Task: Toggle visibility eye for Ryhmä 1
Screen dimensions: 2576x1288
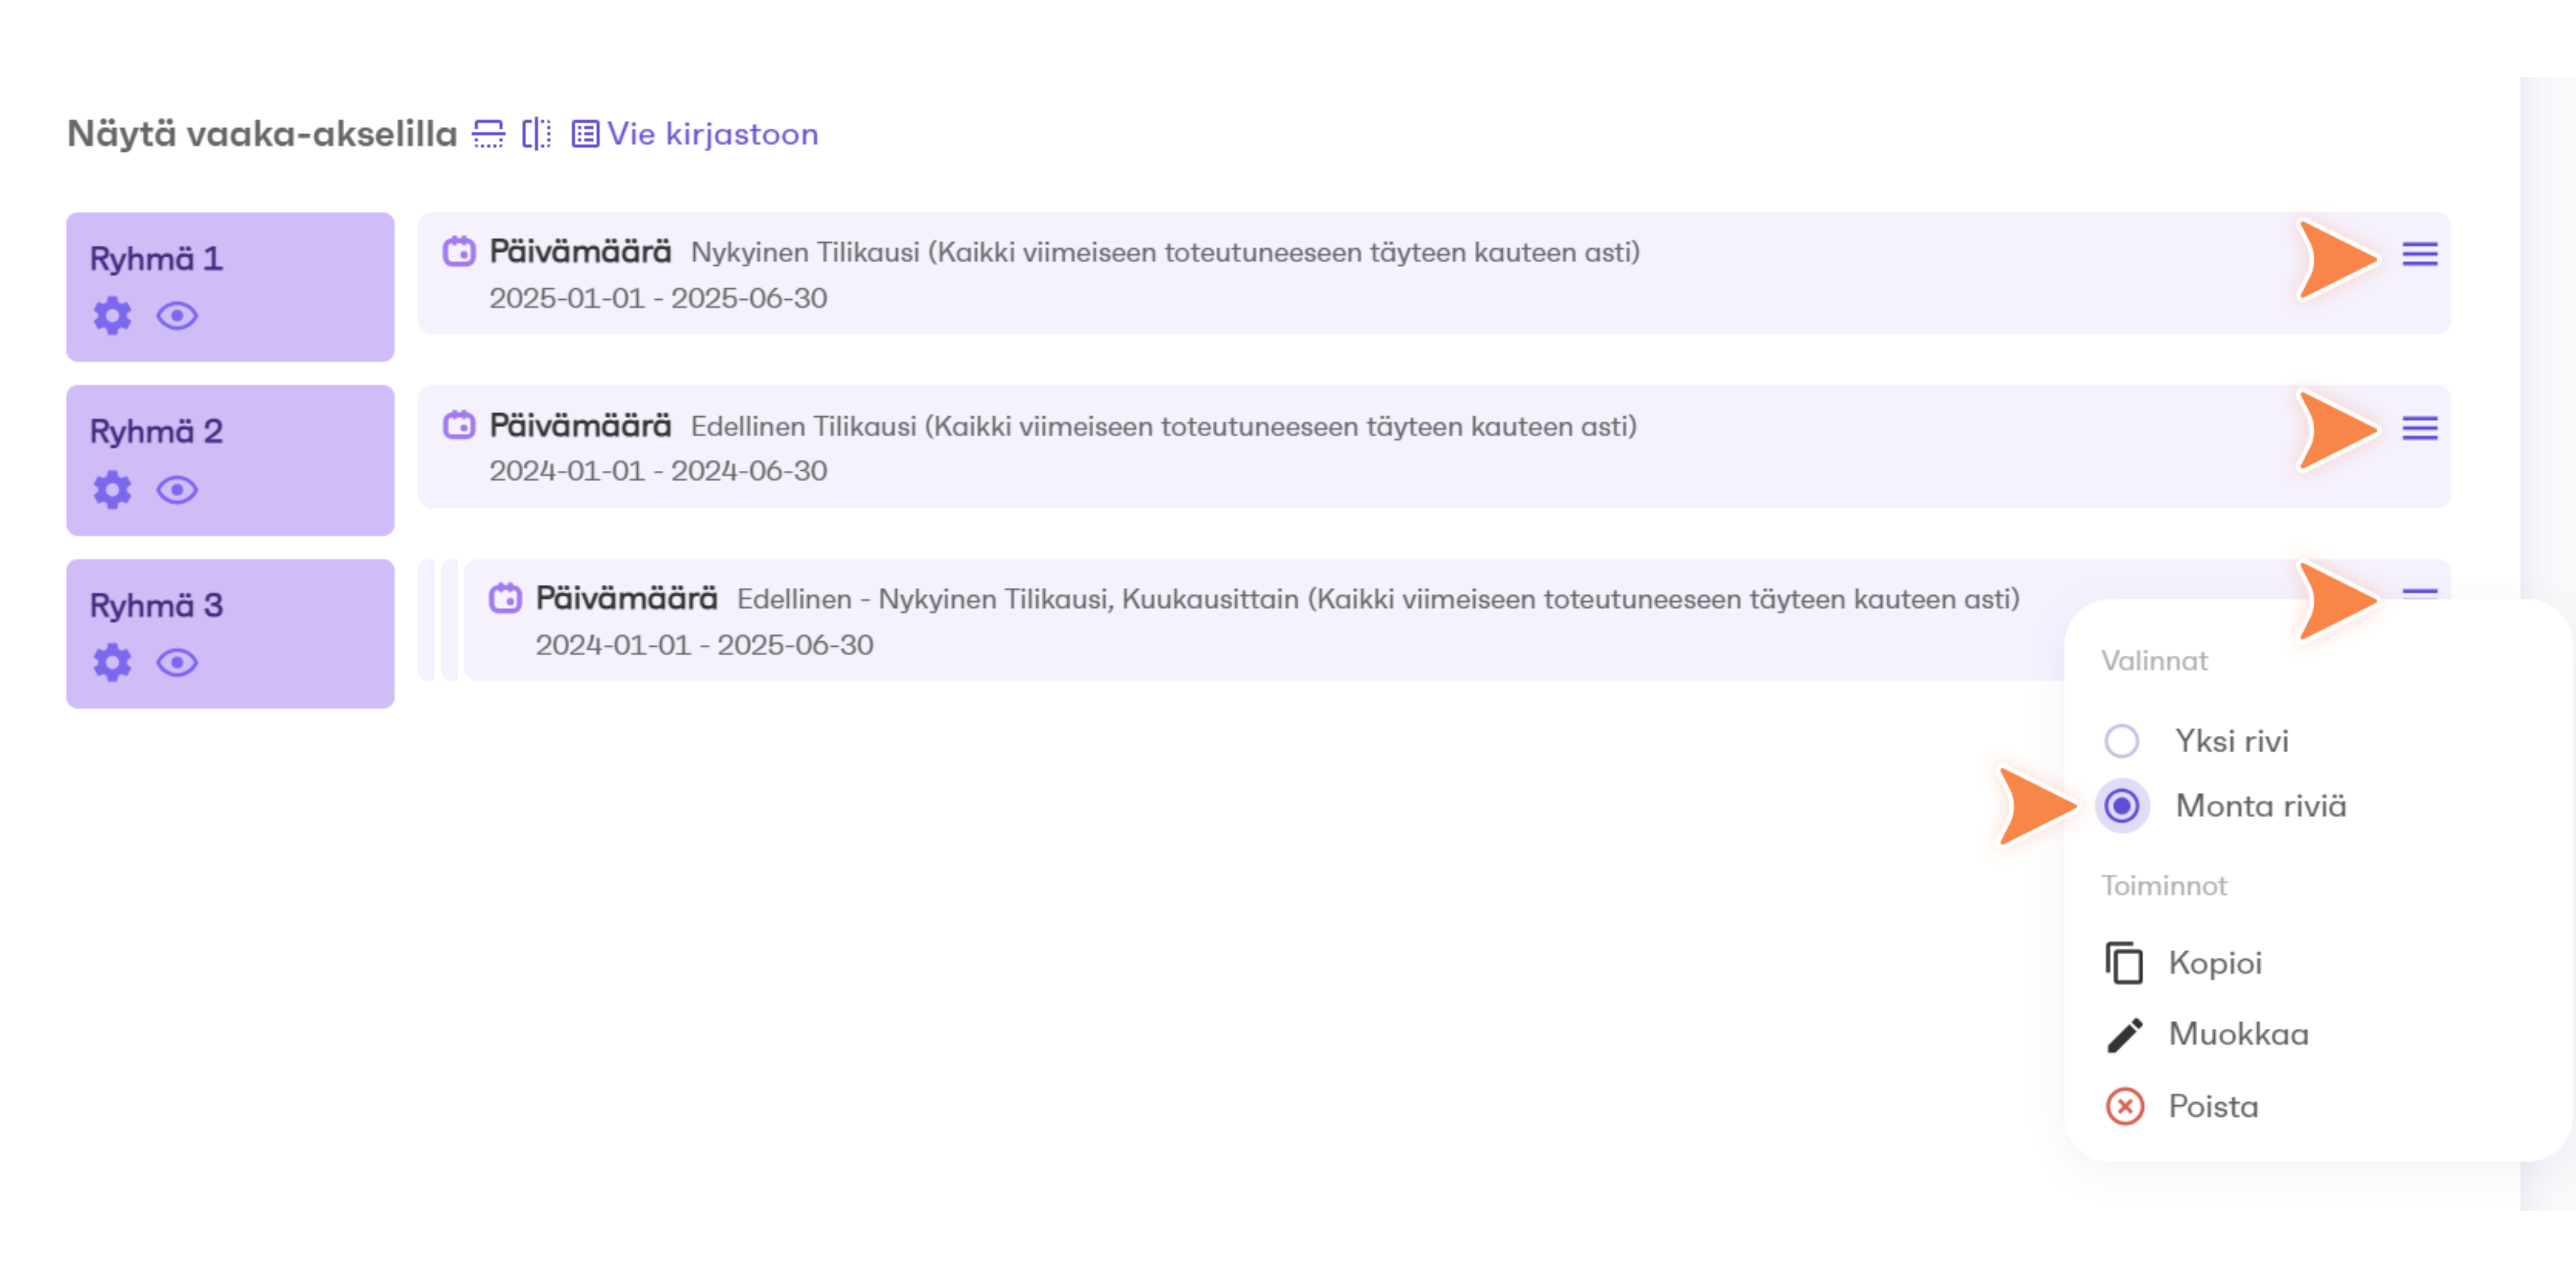Action: point(177,316)
